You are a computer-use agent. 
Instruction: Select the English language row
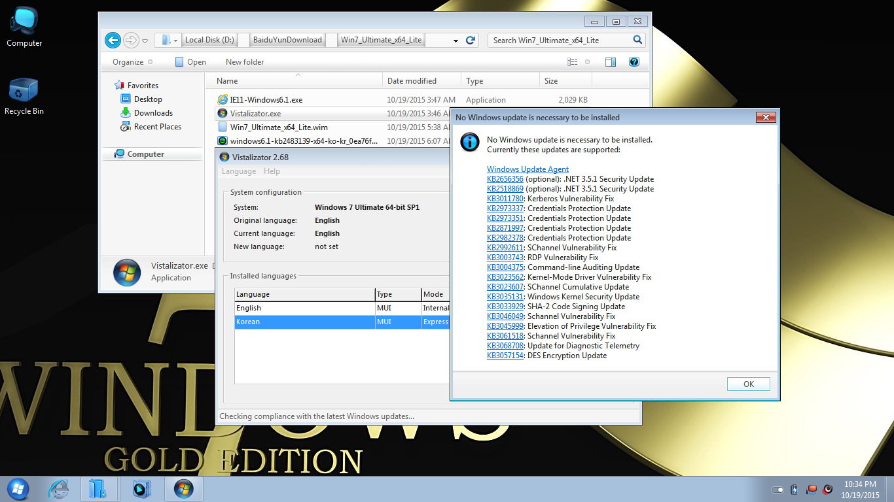coord(342,308)
